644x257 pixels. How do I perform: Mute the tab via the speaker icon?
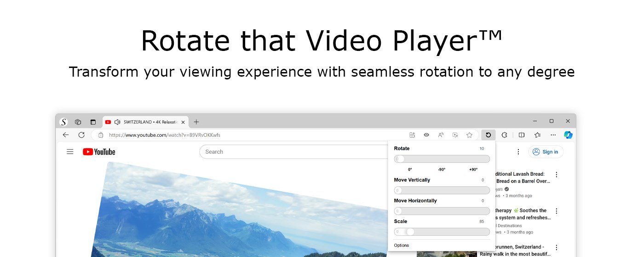coord(117,122)
